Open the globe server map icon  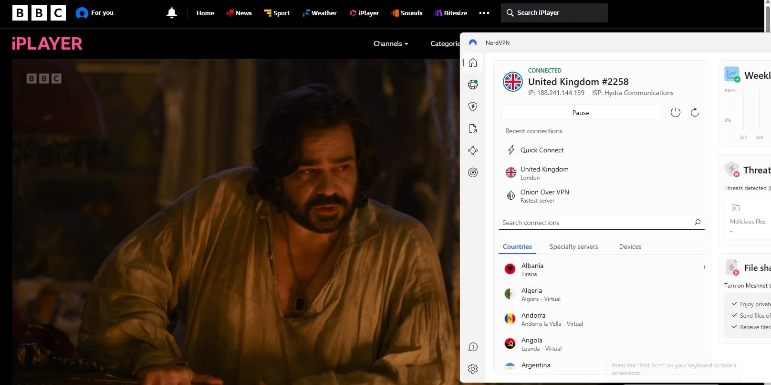click(x=473, y=85)
